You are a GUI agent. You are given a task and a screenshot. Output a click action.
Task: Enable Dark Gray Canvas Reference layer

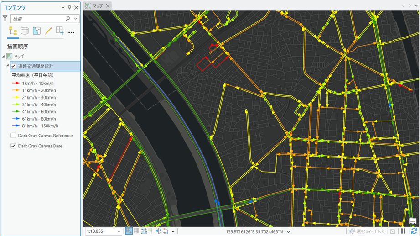[x=13, y=136]
